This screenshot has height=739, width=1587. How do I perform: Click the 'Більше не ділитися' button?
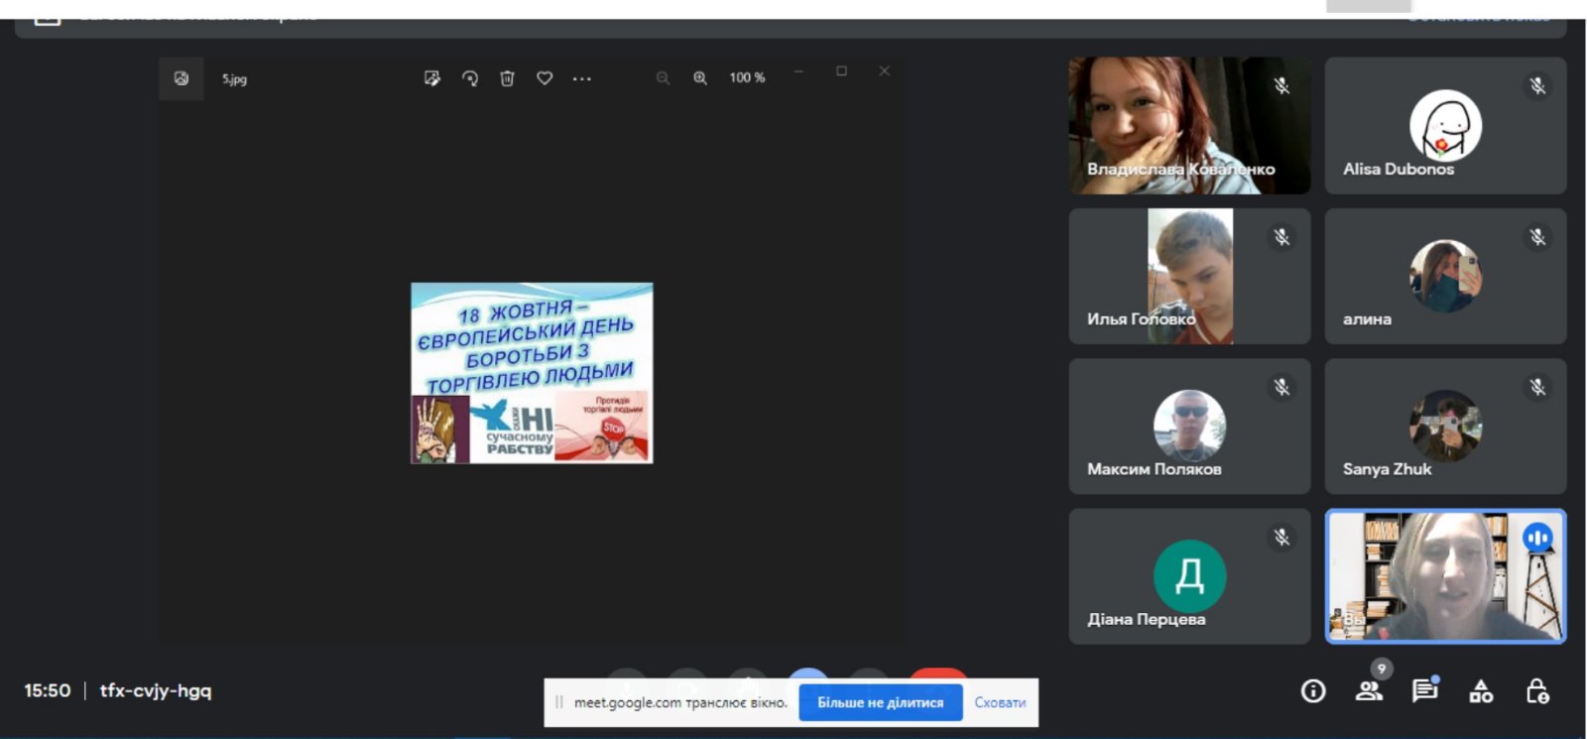pyautogui.click(x=880, y=702)
